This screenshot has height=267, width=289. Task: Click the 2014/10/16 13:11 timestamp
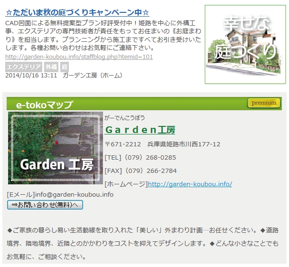[31, 75]
